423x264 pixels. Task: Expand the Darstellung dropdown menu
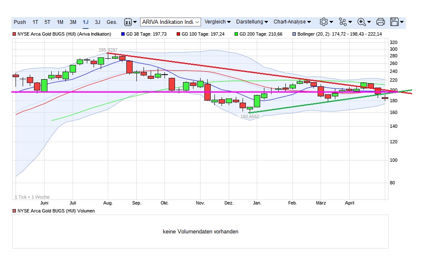click(x=252, y=22)
